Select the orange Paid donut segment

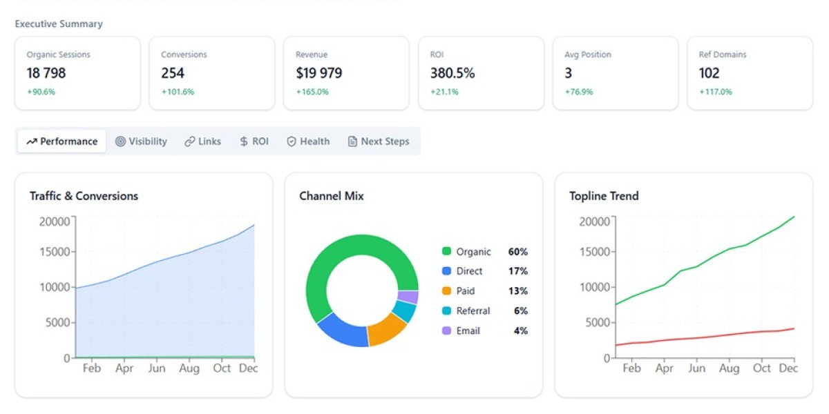click(x=388, y=331)
